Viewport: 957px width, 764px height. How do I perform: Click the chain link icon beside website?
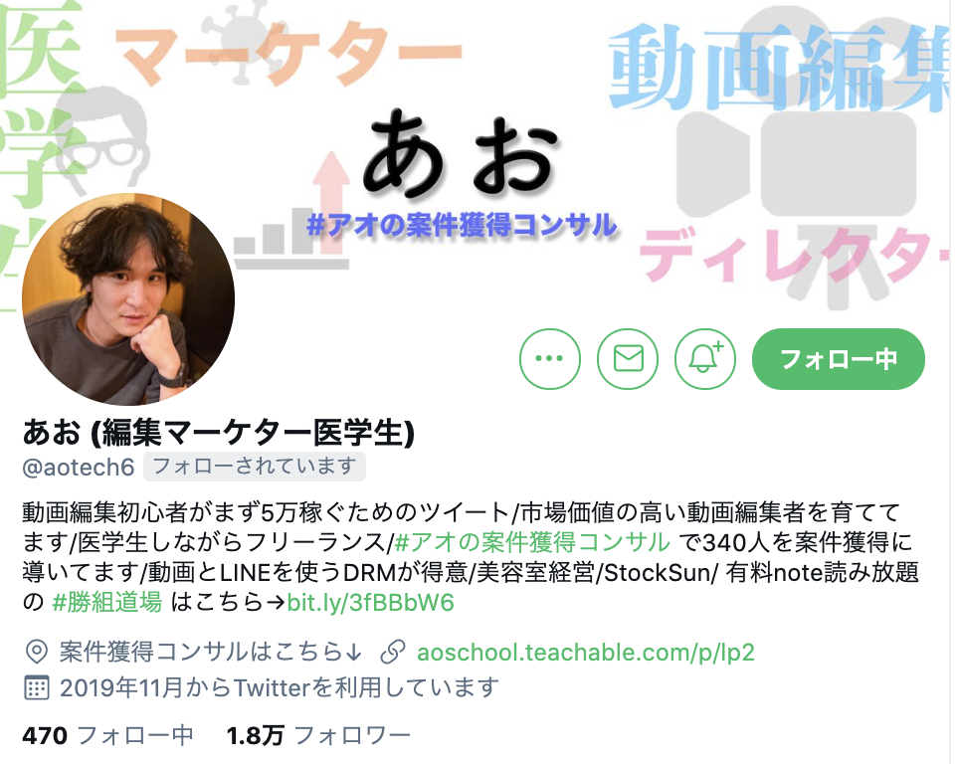point(392,653)
